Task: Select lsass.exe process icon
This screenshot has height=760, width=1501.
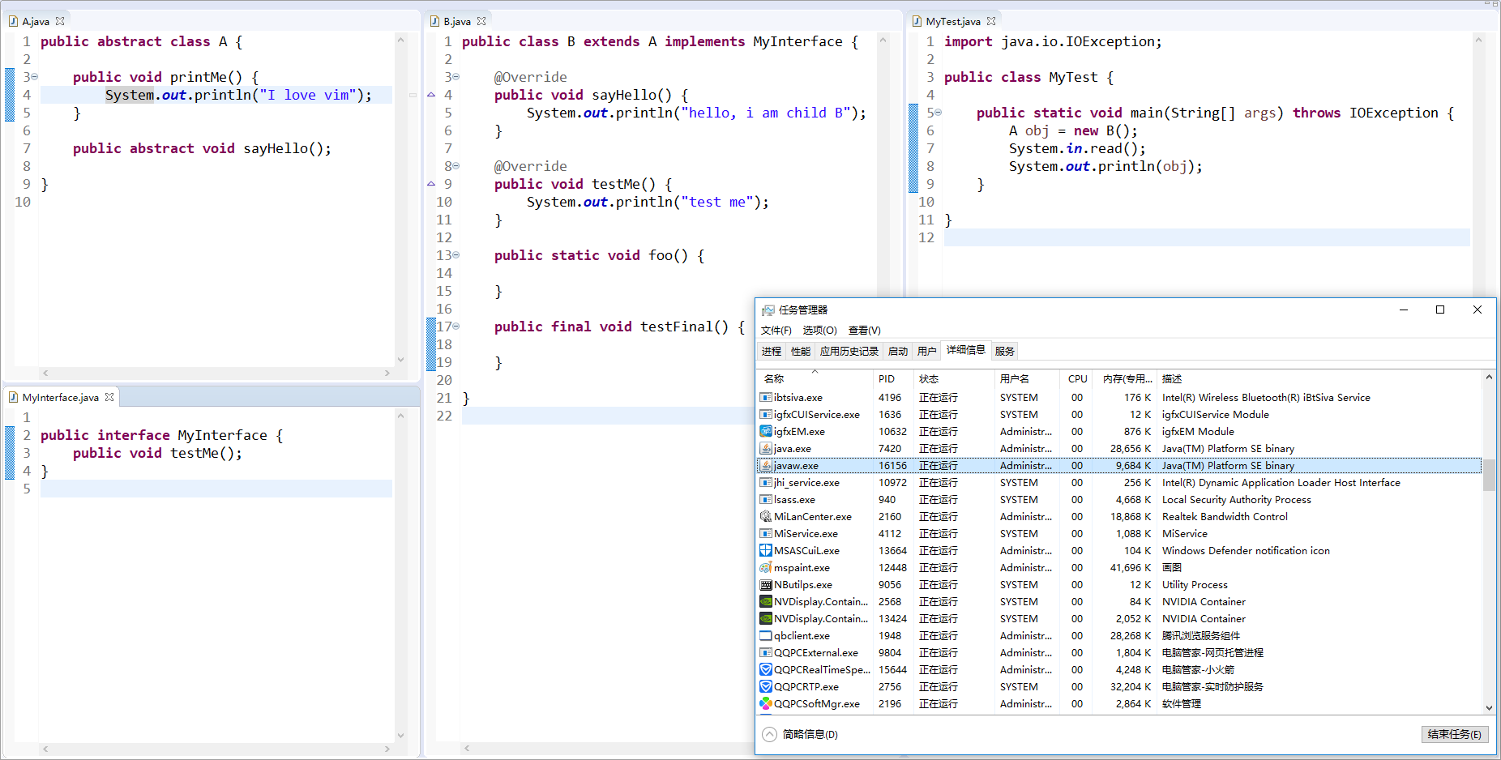Action: point(766,499)
